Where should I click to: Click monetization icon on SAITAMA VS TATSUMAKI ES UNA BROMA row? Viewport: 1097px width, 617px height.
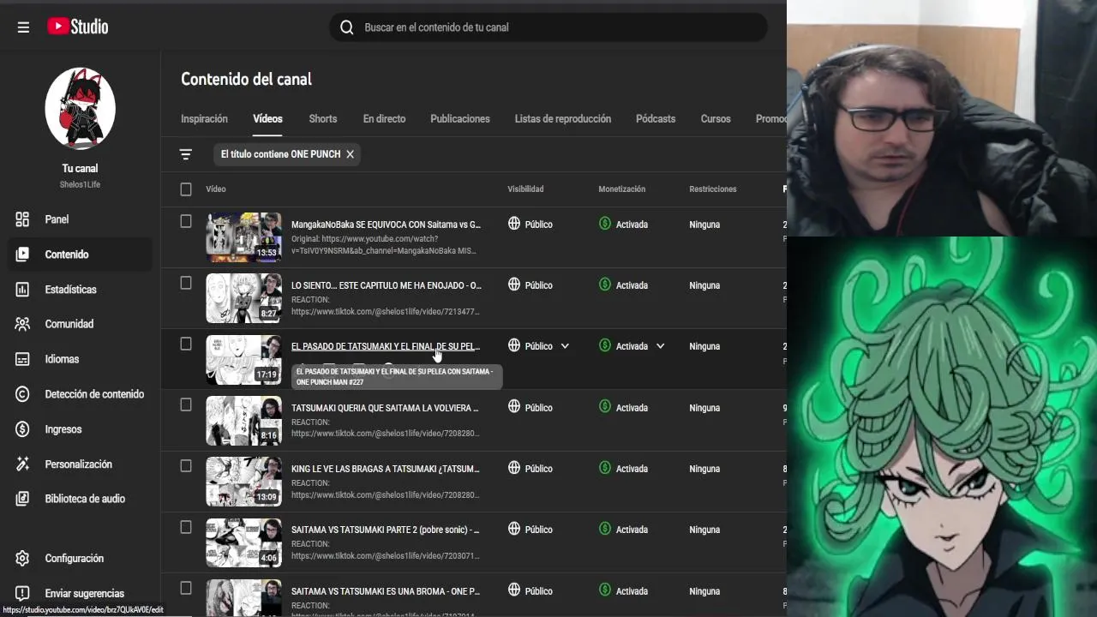click(x=605, y=590)
